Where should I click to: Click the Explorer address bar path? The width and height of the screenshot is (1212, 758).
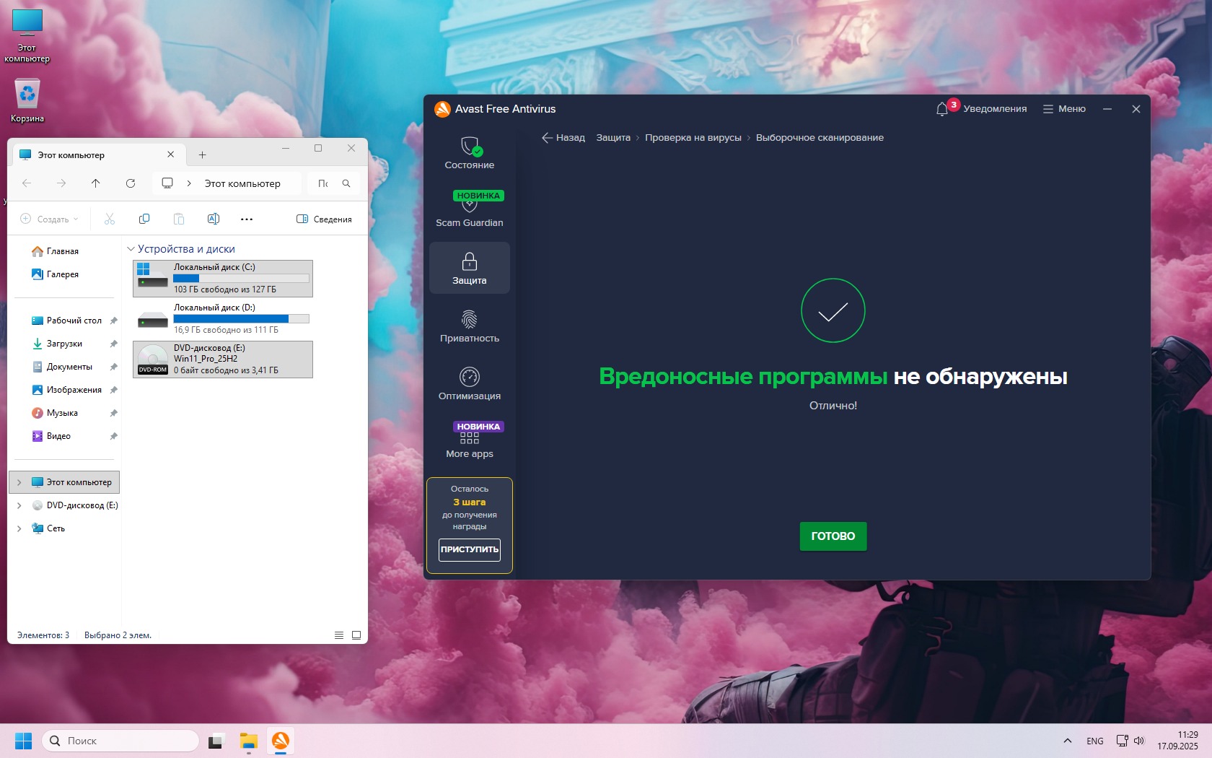pyautogui.click(x=242, y=183)
